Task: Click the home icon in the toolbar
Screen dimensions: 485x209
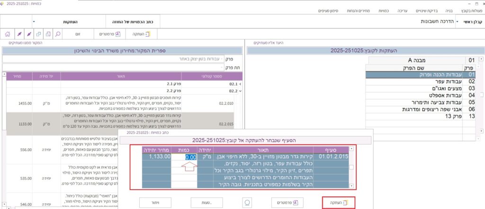Action: [x=8, y=34]
